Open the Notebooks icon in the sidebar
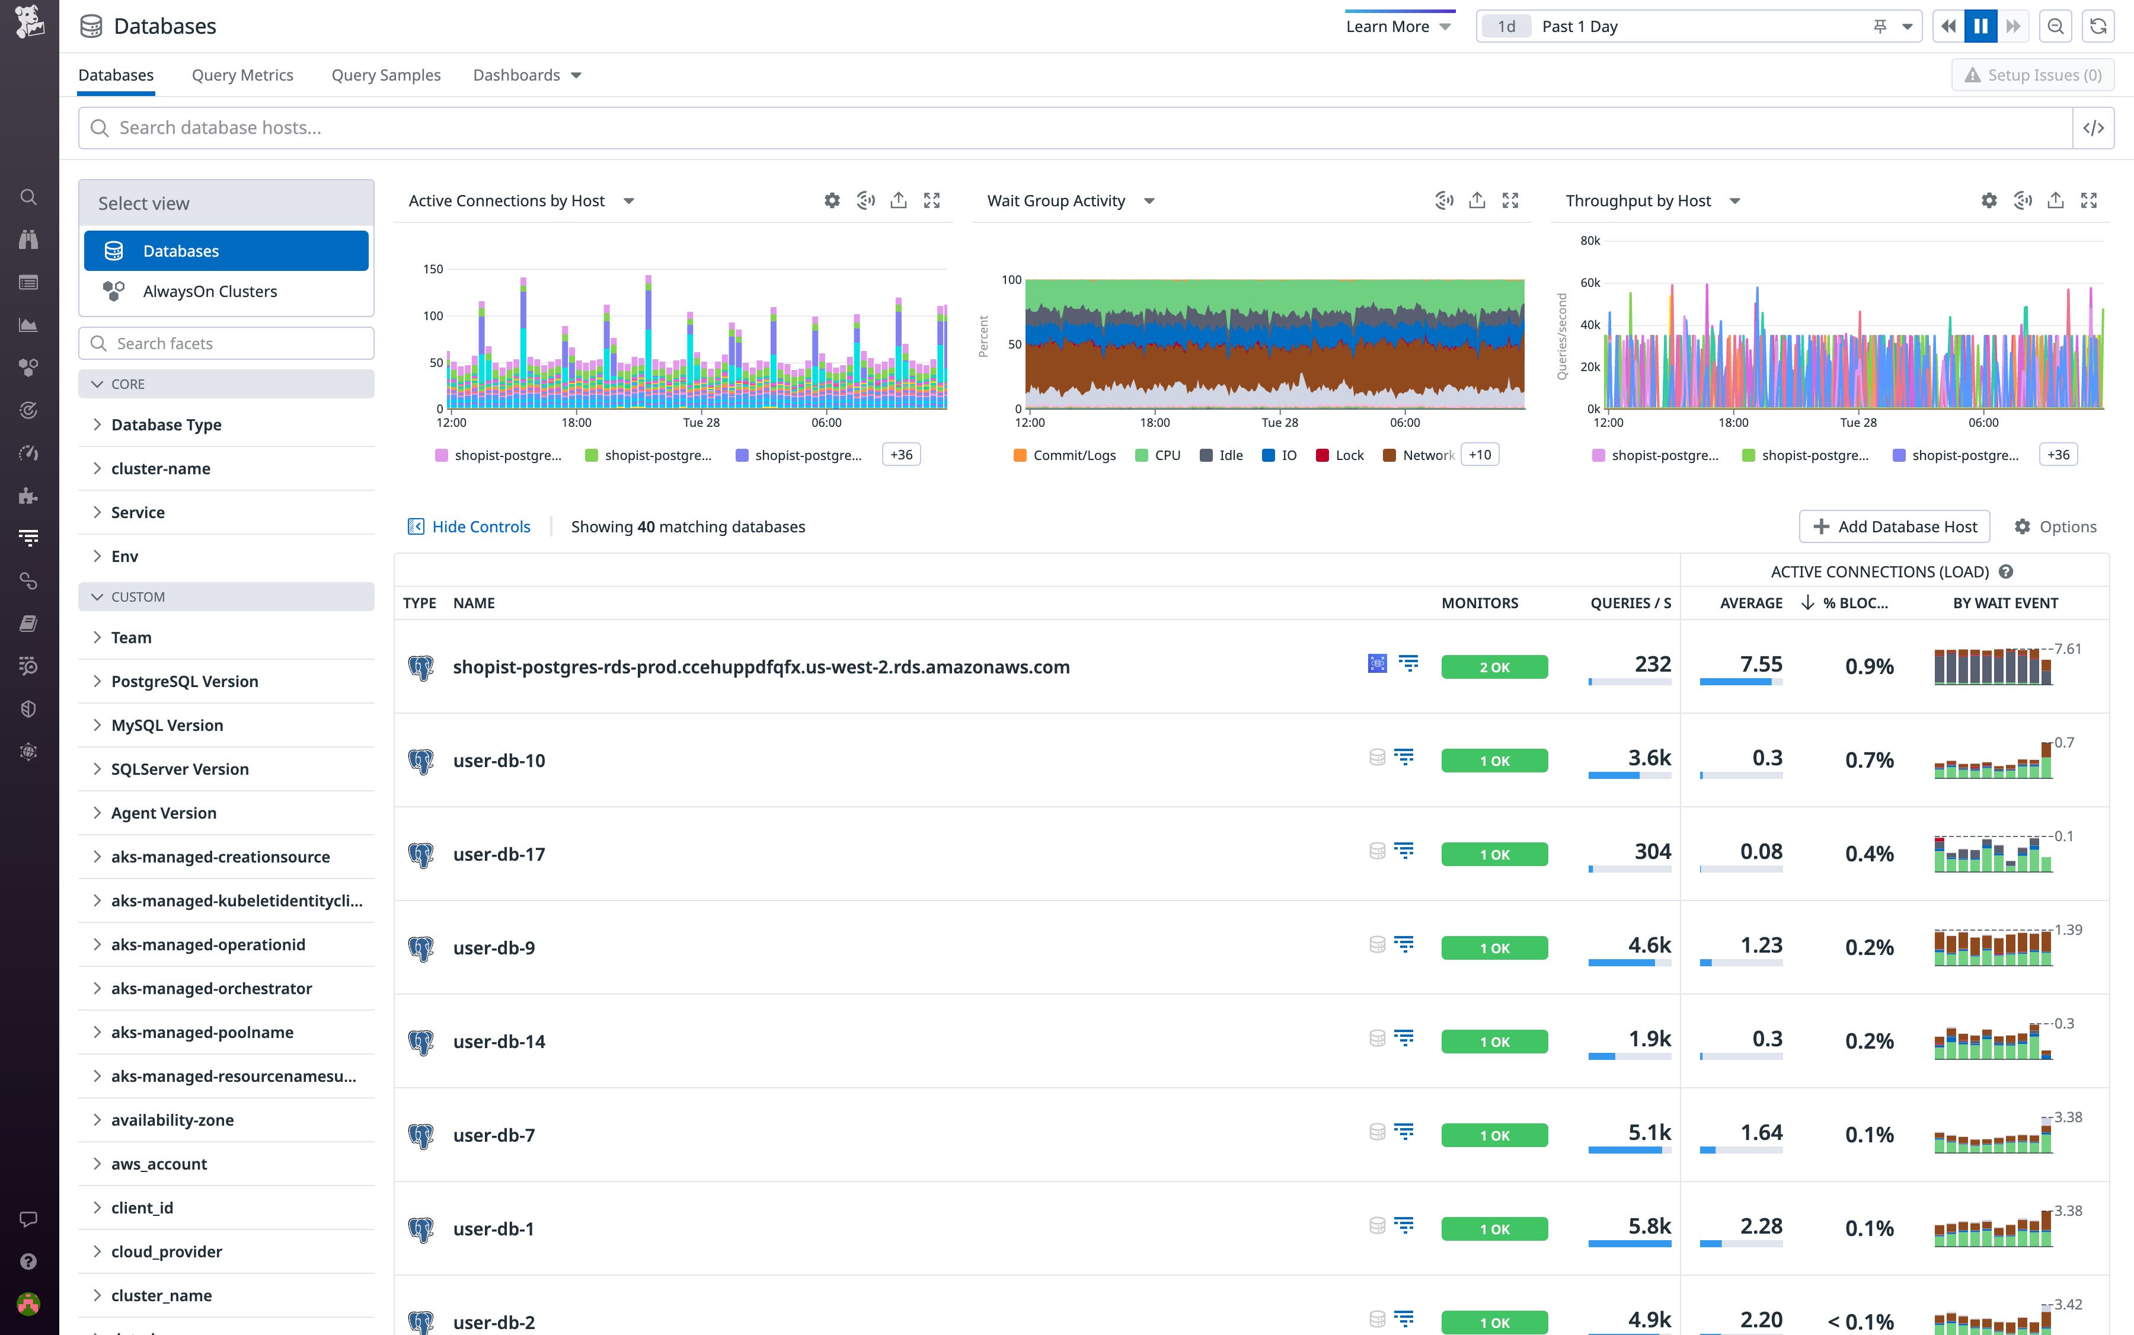 pyautogui.click(x=29, y=624)
